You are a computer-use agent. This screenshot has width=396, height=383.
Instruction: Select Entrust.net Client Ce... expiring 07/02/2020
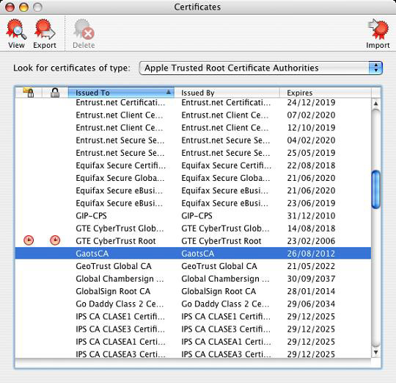coord(120,115)
